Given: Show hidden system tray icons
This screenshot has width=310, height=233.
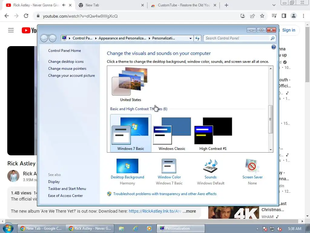Looking at the screenshot, I should click(257, 229).
